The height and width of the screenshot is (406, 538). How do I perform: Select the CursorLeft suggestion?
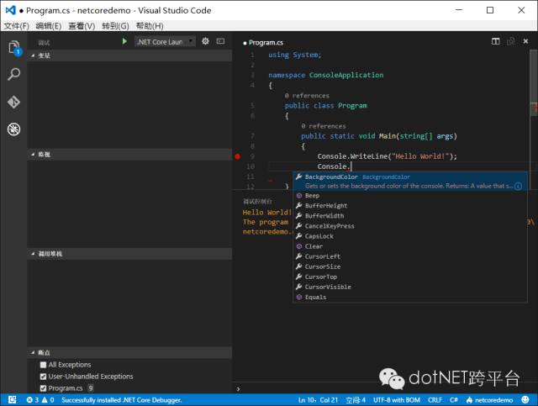coord(409,256)
